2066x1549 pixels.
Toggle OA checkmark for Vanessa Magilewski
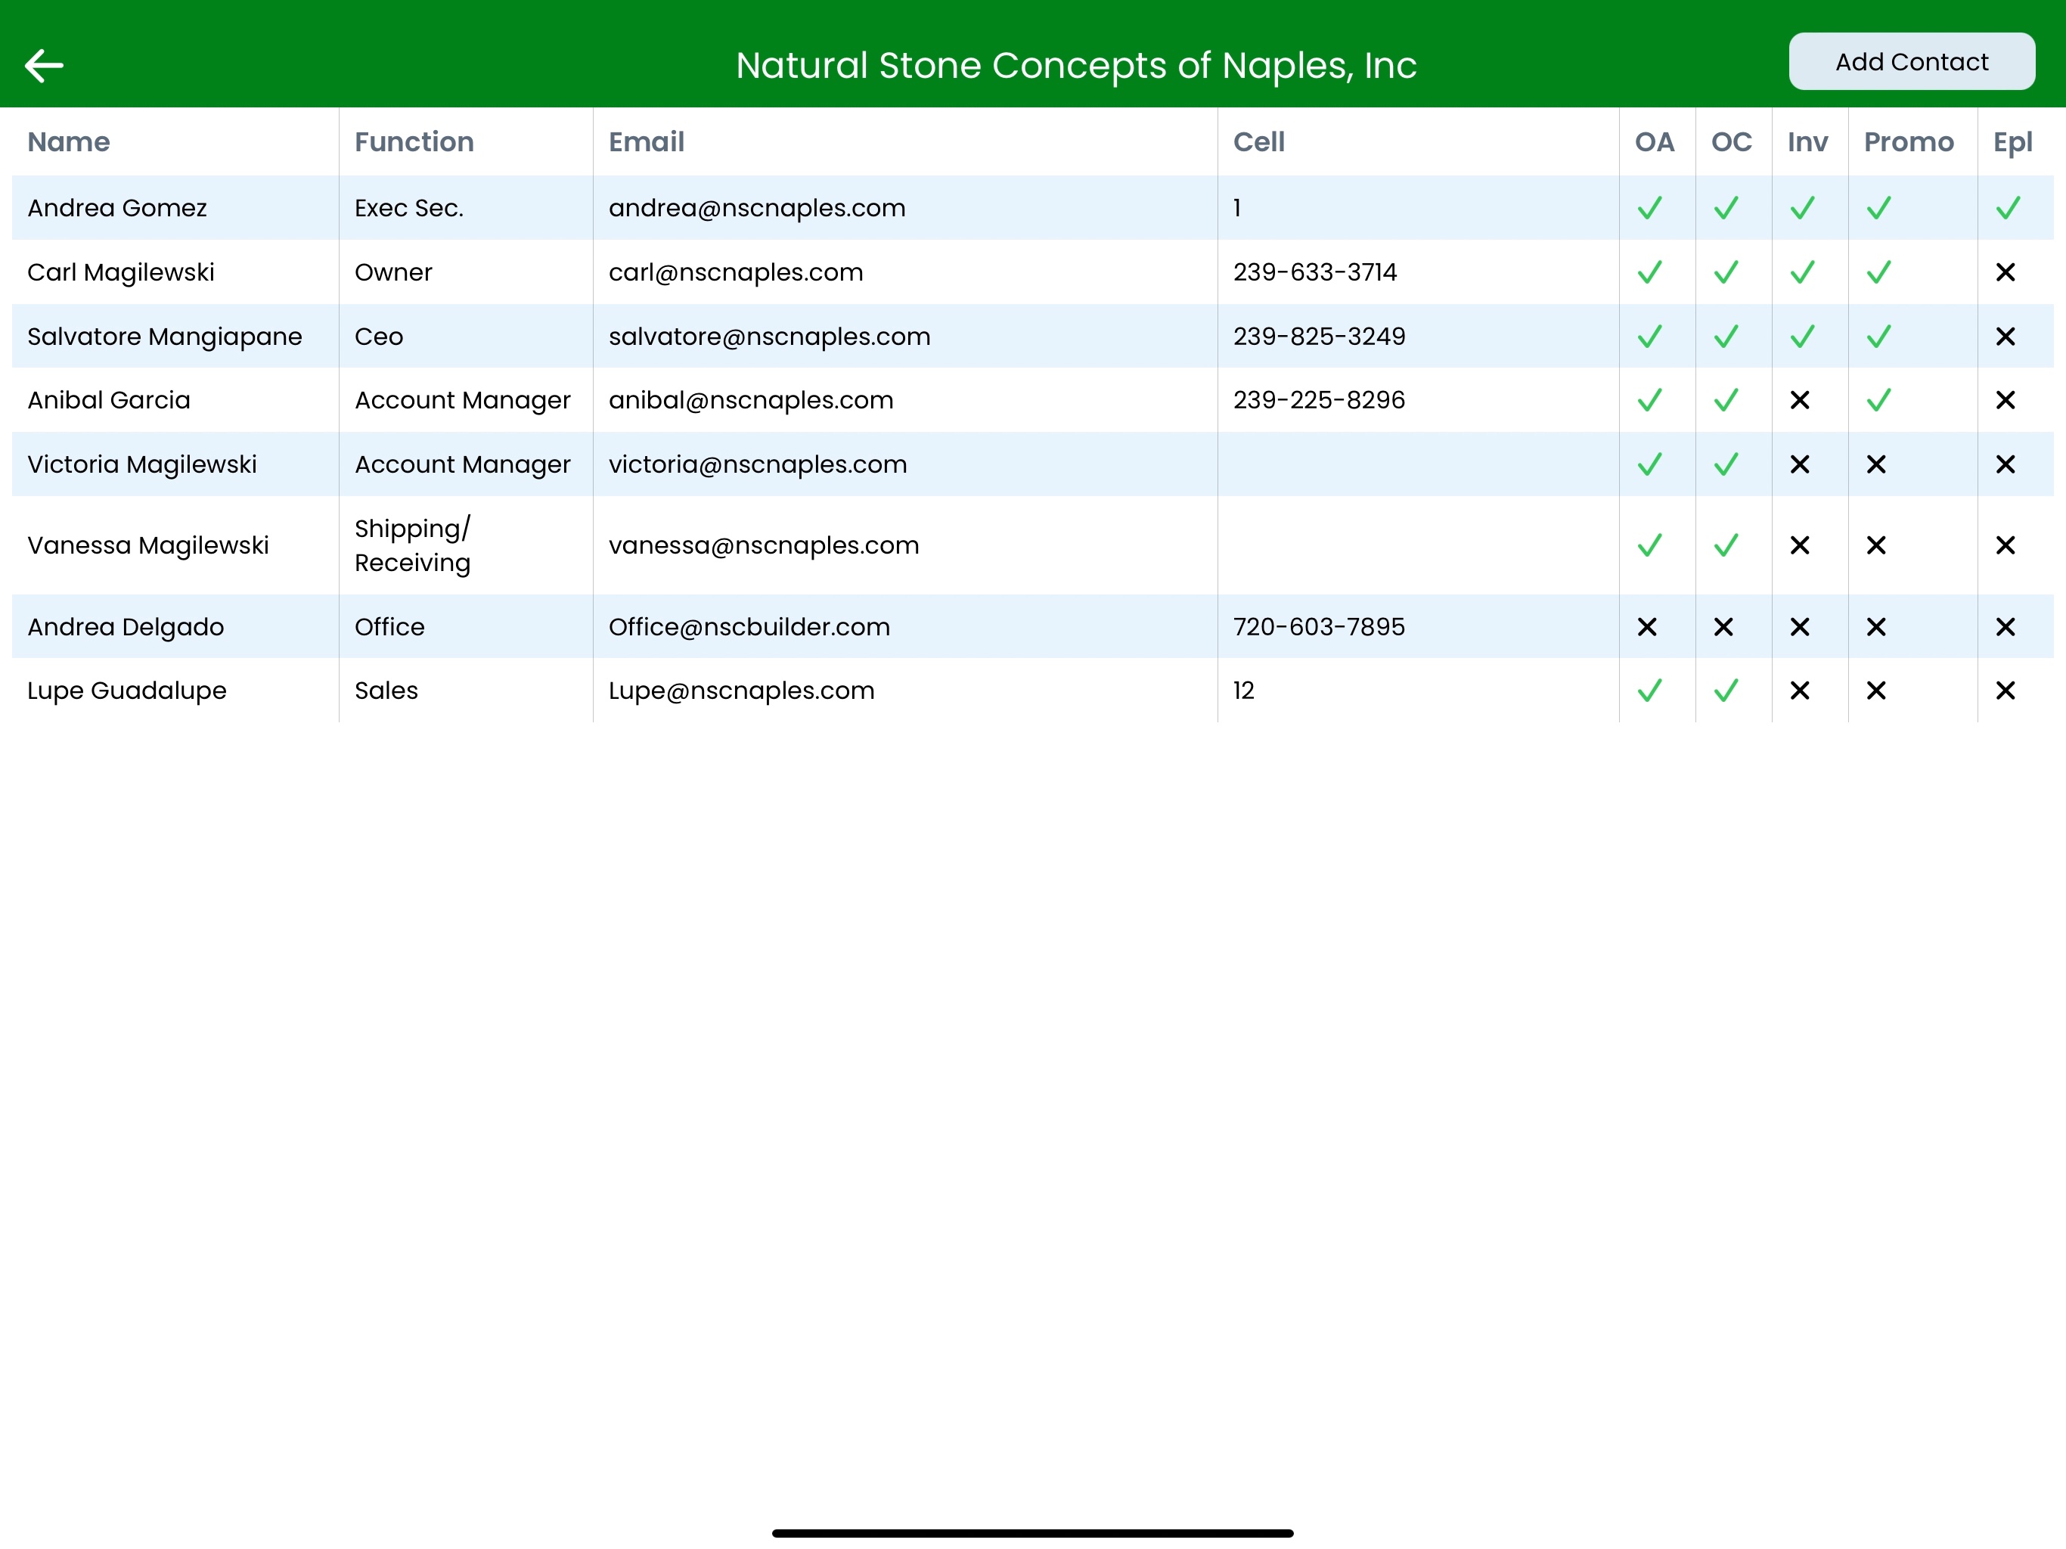[1649, 545]
